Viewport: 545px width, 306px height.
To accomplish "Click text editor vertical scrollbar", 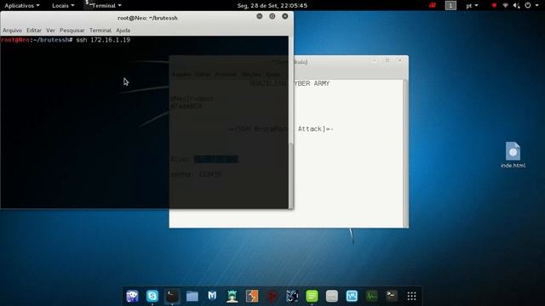I will (x=405, y=154).
